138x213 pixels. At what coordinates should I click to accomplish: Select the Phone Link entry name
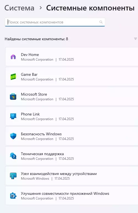[x=30, y=114]
